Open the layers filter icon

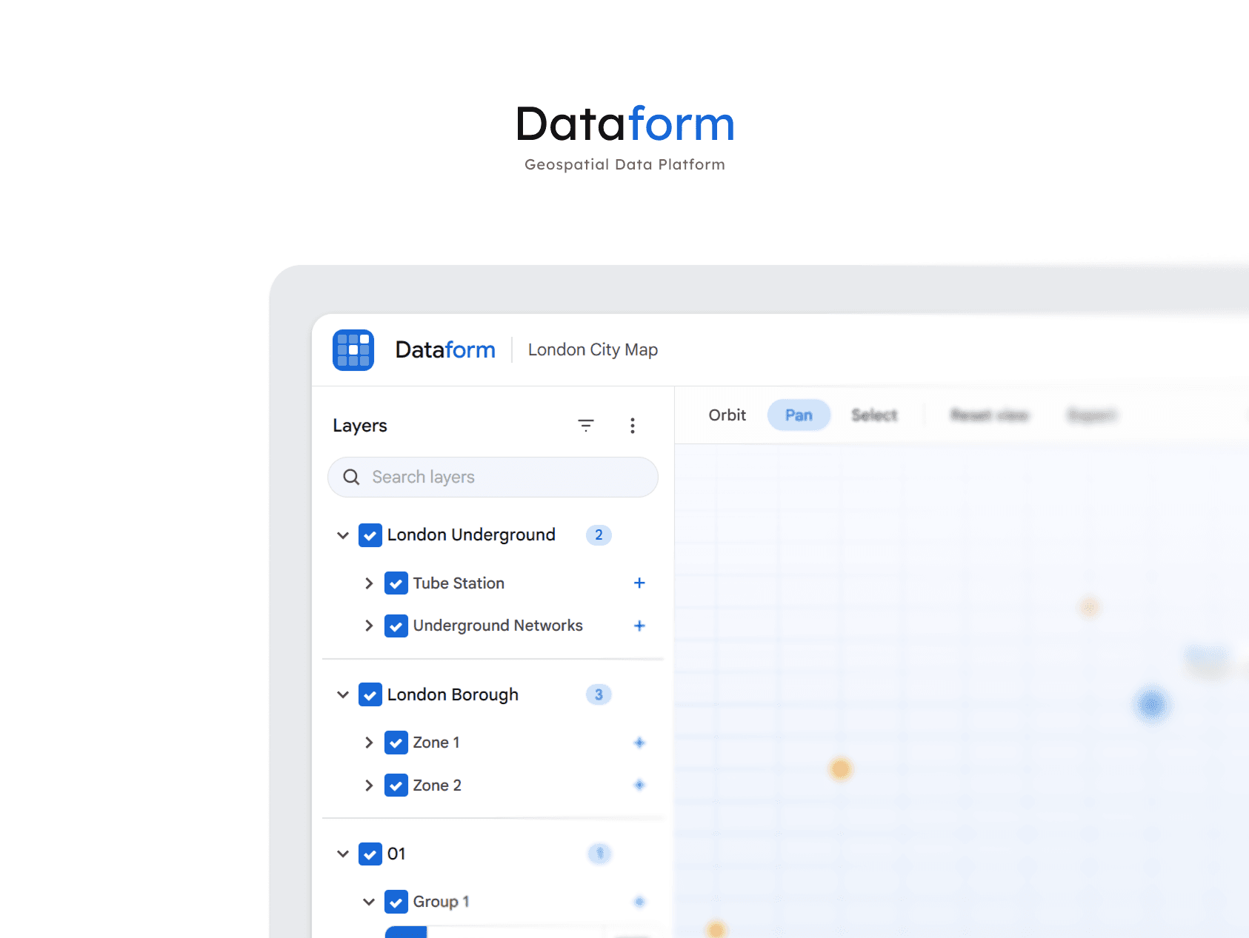click(586, 426)
